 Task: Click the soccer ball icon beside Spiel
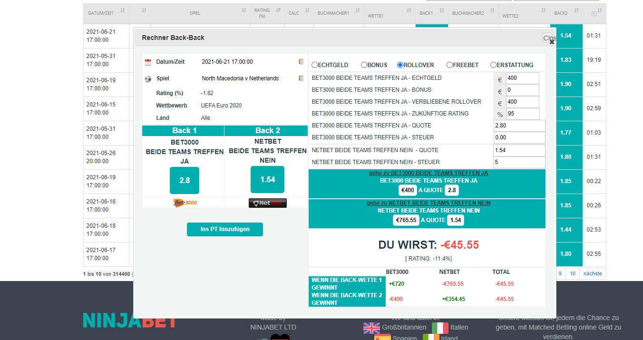148,79
